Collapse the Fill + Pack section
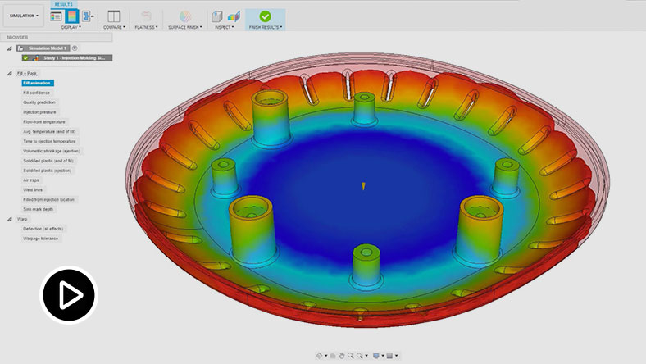 [x=11, y=73]
